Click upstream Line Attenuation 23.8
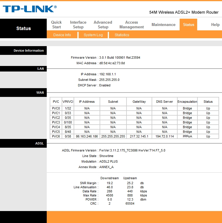The image size is (222, 223). coord(130,187)
